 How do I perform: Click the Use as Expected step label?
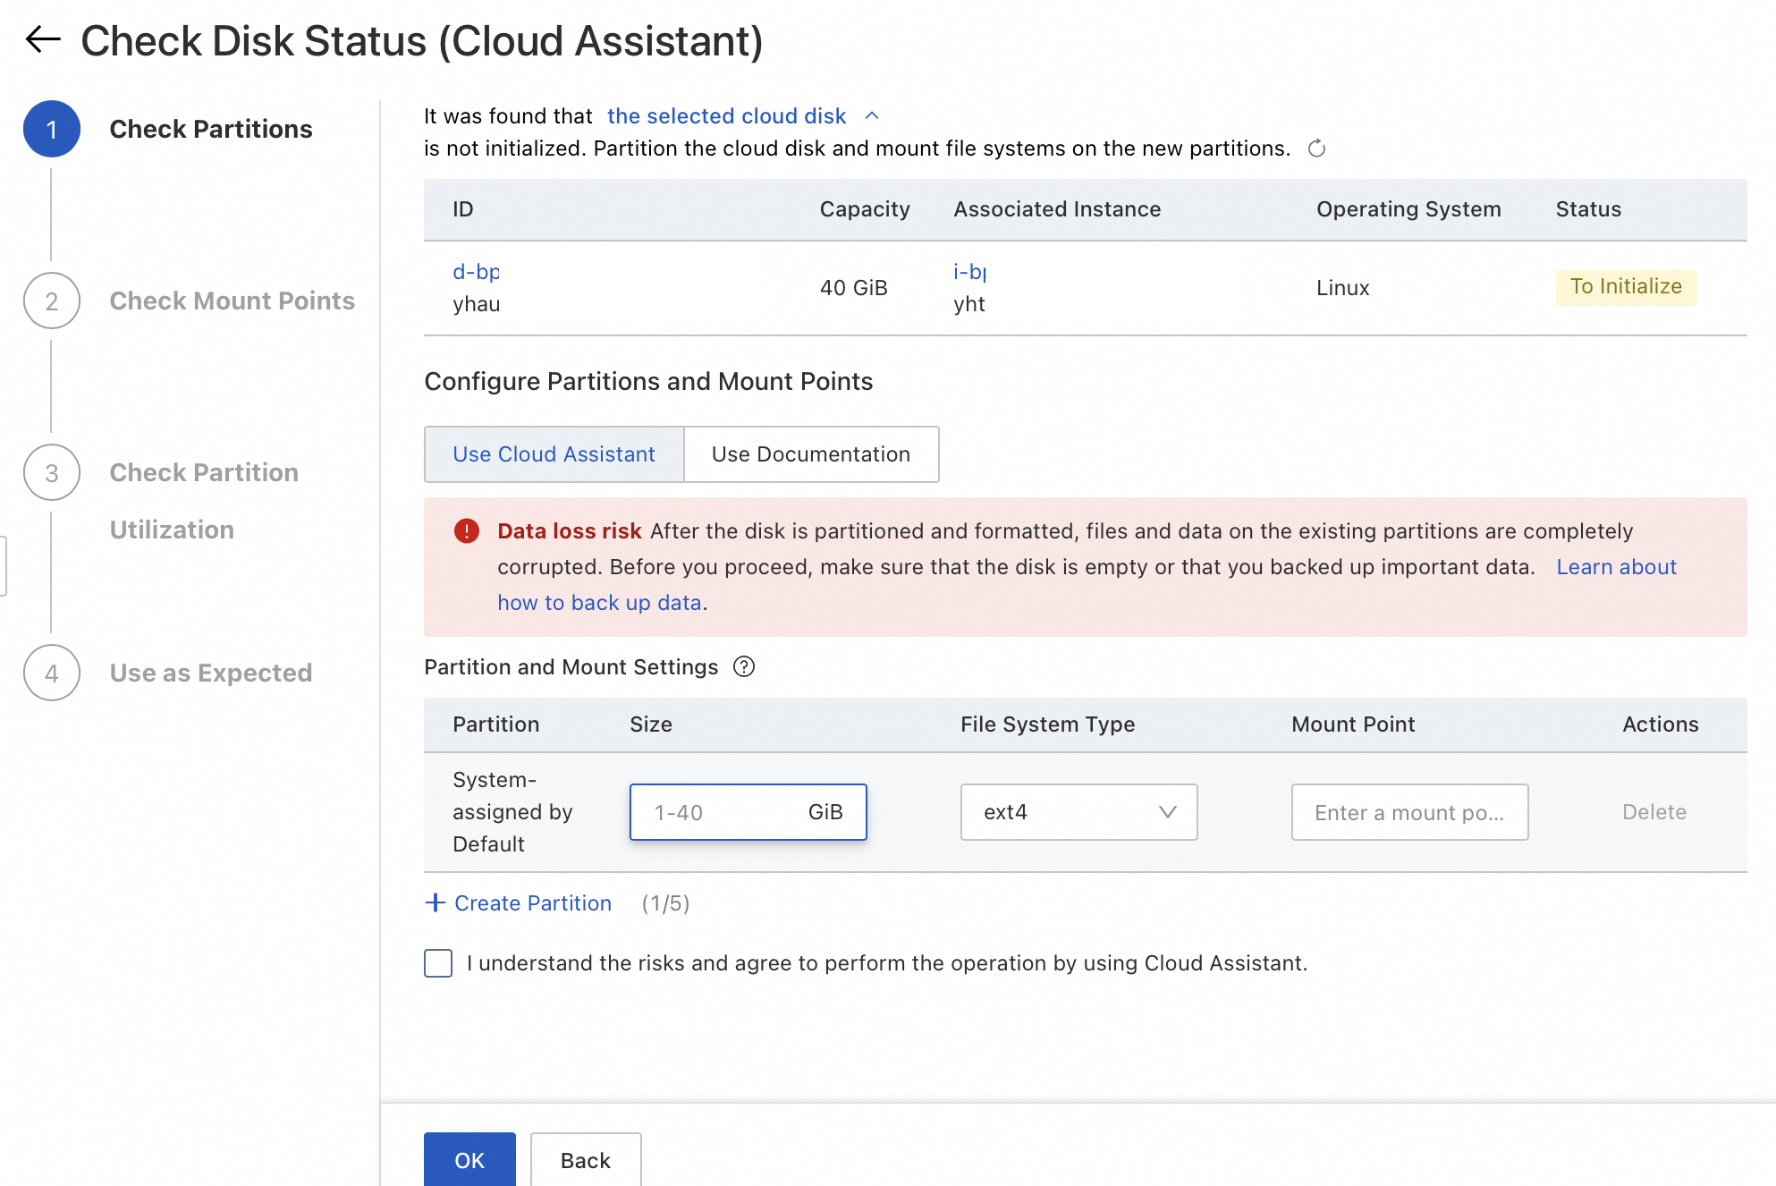[x=211, y=673]
